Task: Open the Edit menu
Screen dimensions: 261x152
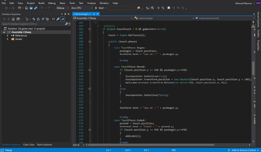Action: [x=12, y=3]
